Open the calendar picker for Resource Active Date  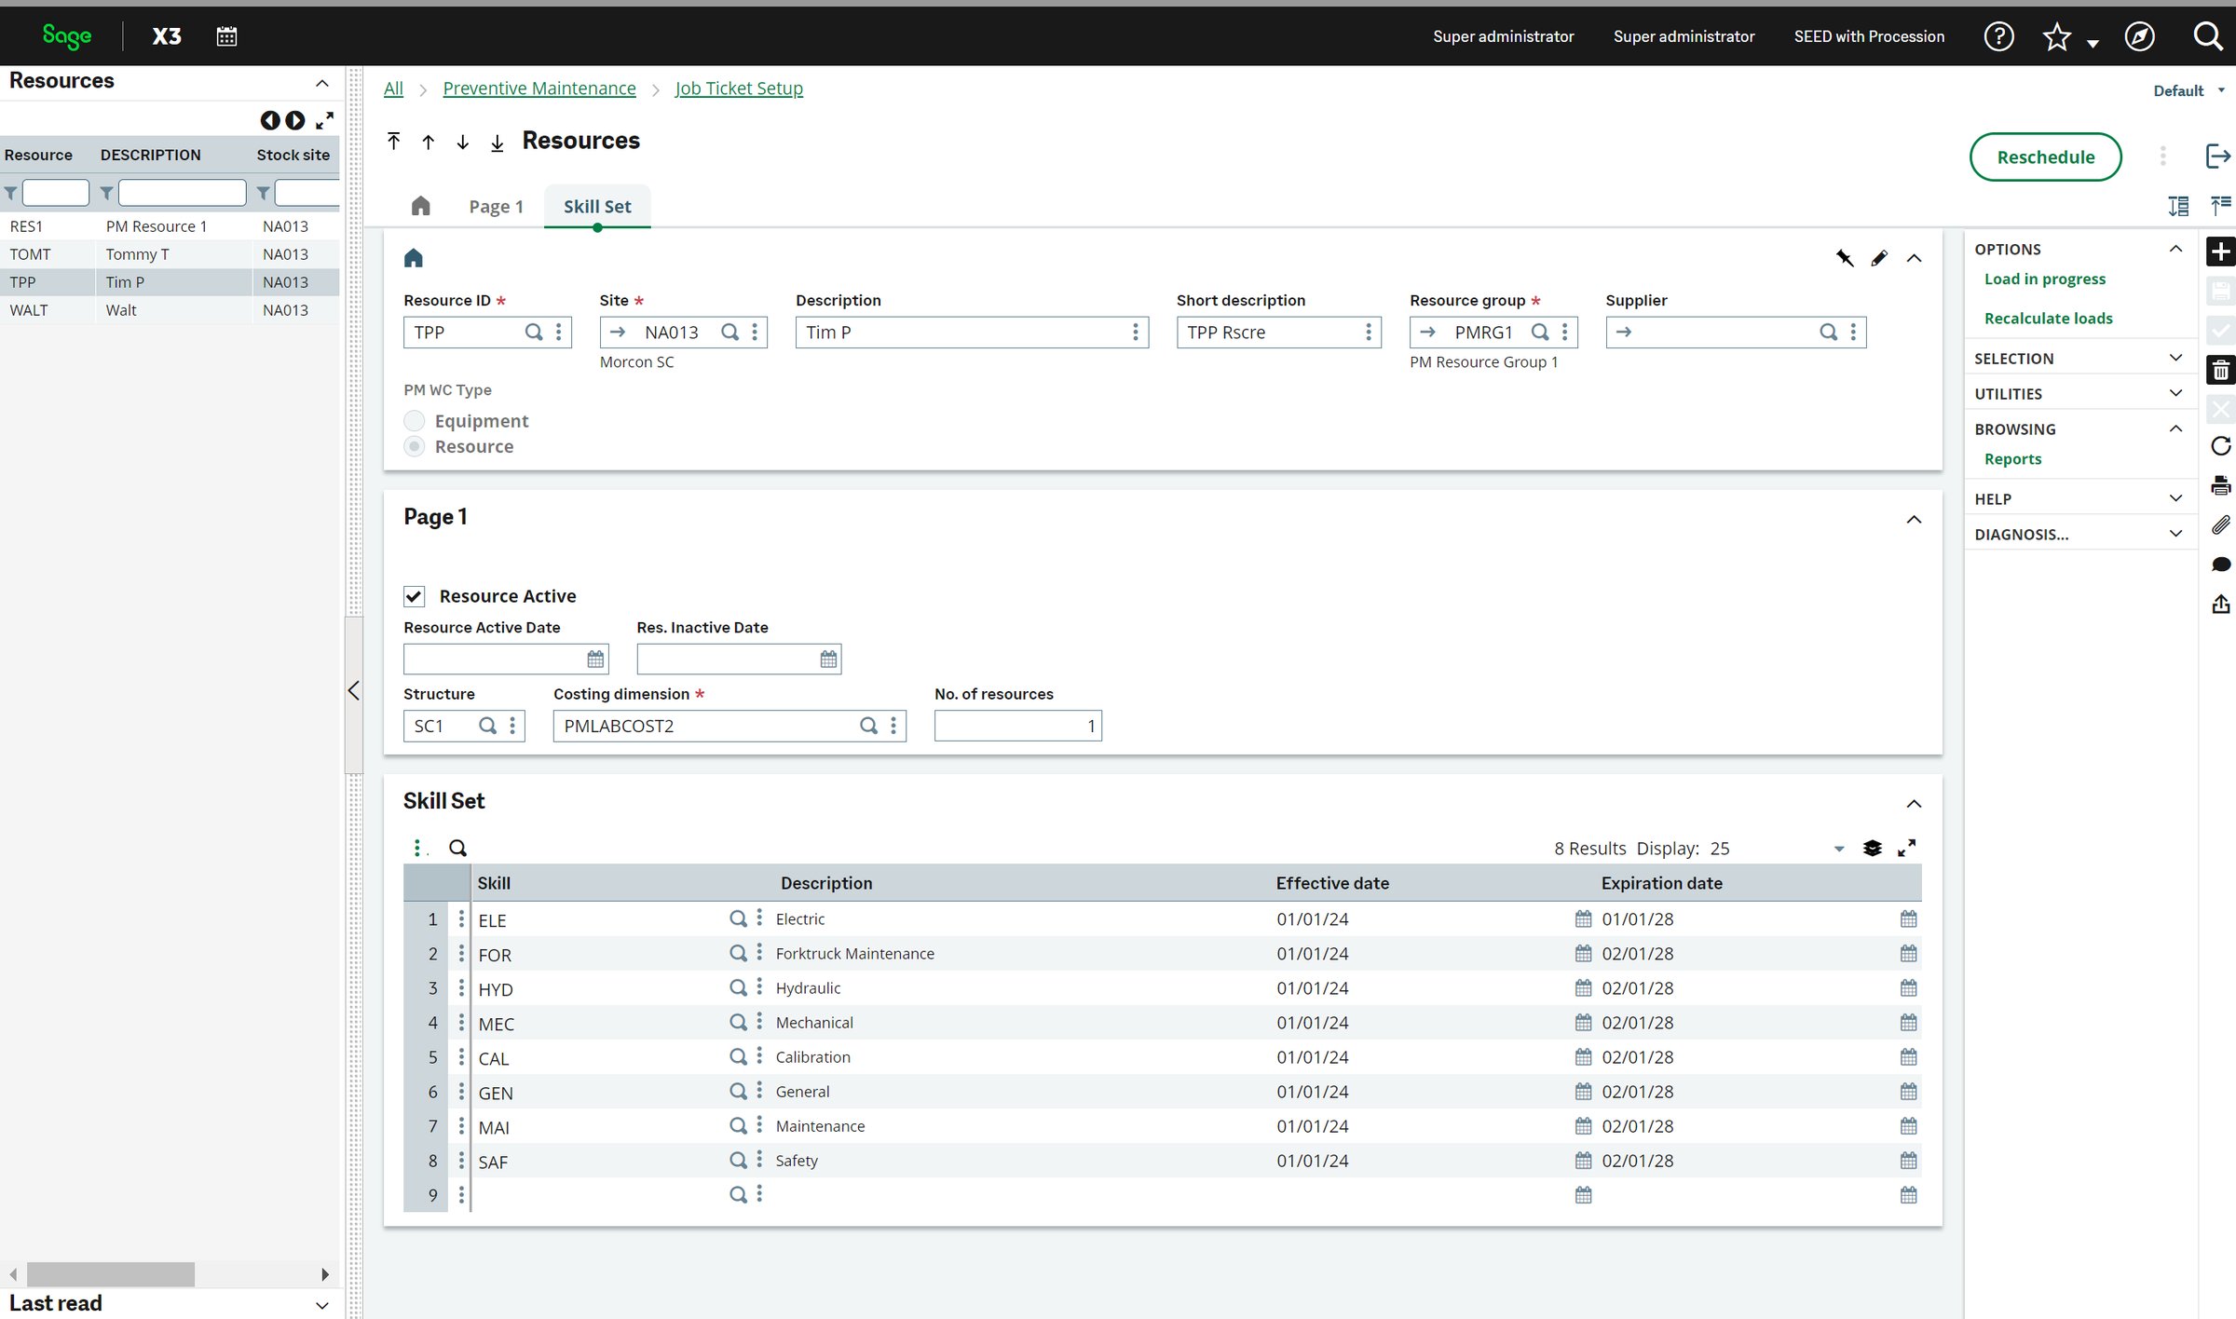[595, 659]
